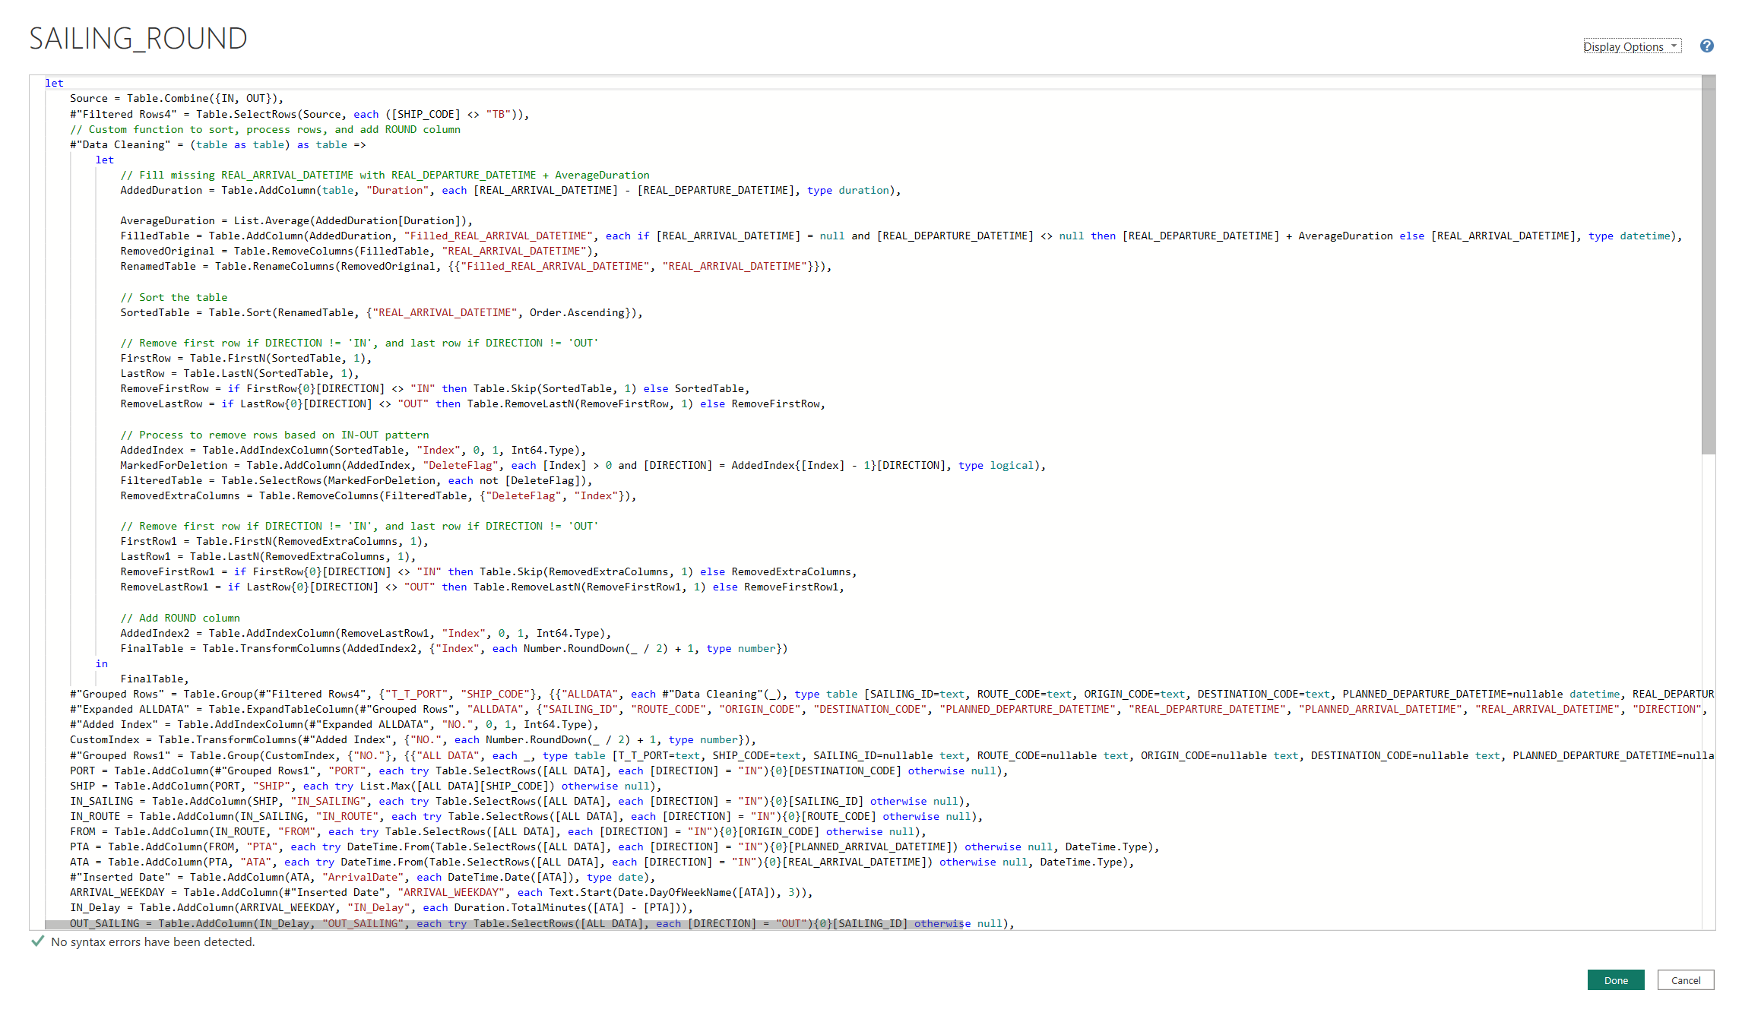The width and height of the screenshot is (1742, 1019).
Task: Click the green syntax check mark icon
Action: pos(37,941)
